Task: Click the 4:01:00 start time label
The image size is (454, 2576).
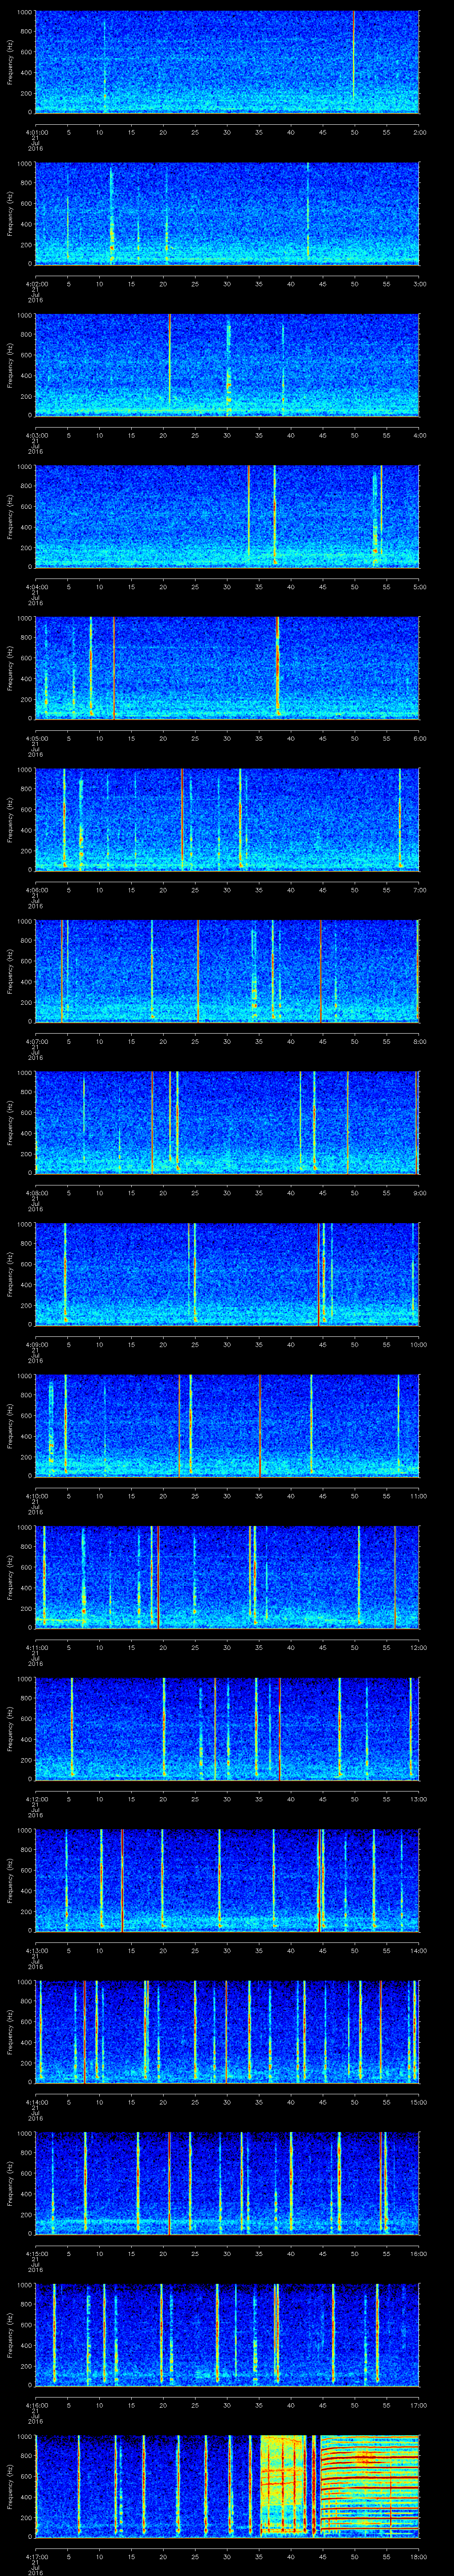Action: coord(37,131)
